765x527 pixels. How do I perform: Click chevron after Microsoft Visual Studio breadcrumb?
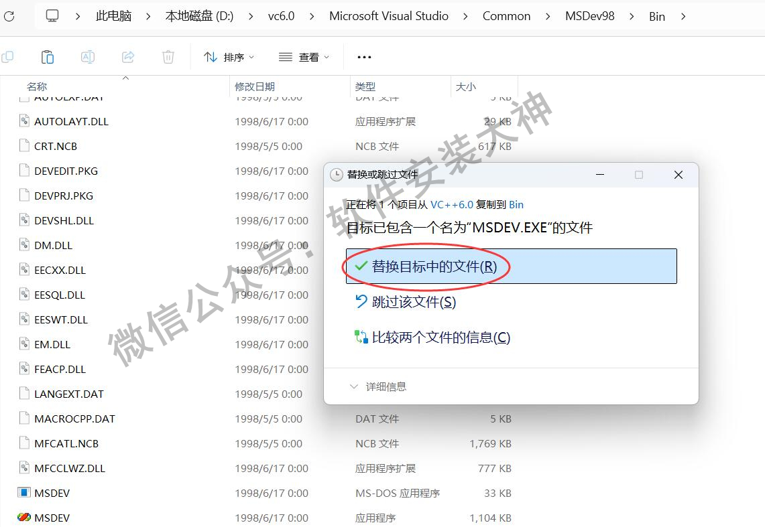point(465,17)
